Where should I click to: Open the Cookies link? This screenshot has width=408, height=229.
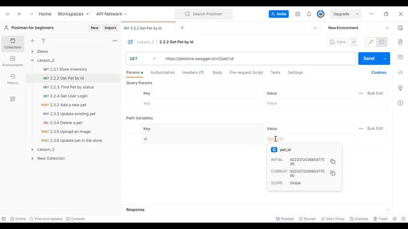379,73
